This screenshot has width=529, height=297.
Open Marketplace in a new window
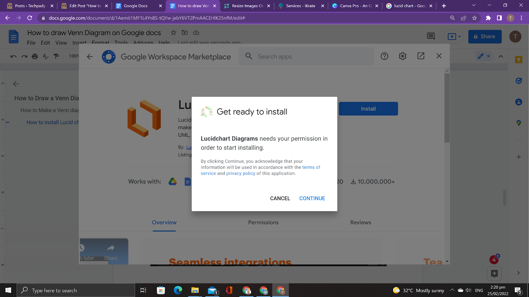(x=421, y=56)
